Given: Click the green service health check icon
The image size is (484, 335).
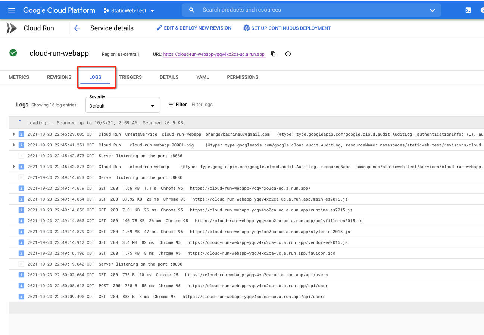Looking at the screenshot, I should click(x=13, y=53).
